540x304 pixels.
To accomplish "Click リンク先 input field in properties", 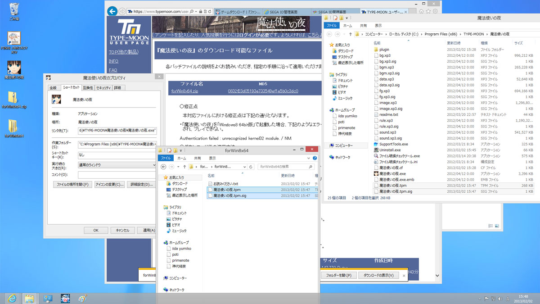I will coord(117,130).
